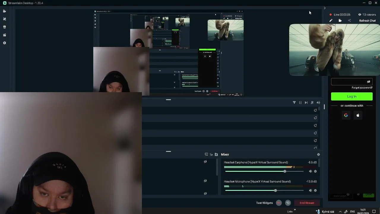Select the -8.6 dB level text
This screenshot has height=214, width=380.
tap(312, 163)
